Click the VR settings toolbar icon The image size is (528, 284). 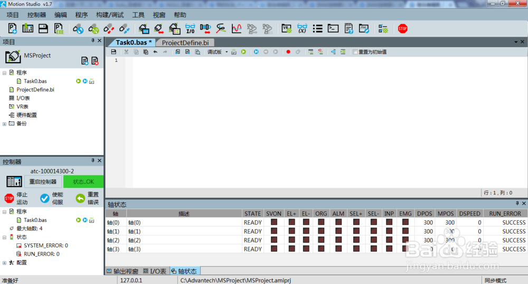click(286, 28)
